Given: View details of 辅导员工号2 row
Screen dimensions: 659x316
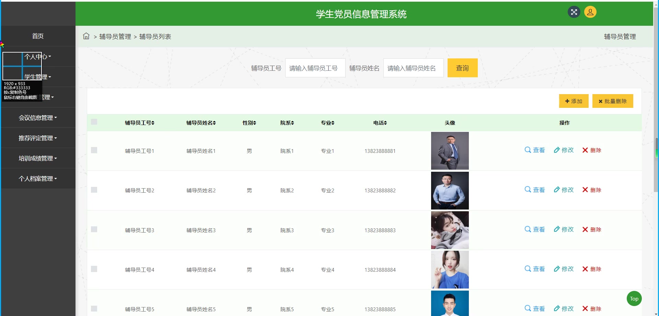Looking at the screenshot, I should coord(535,190).
